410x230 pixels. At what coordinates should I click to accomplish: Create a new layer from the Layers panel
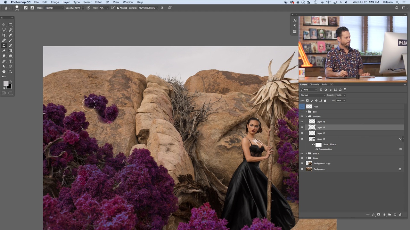pyautogui.click(x=395, y=215)
